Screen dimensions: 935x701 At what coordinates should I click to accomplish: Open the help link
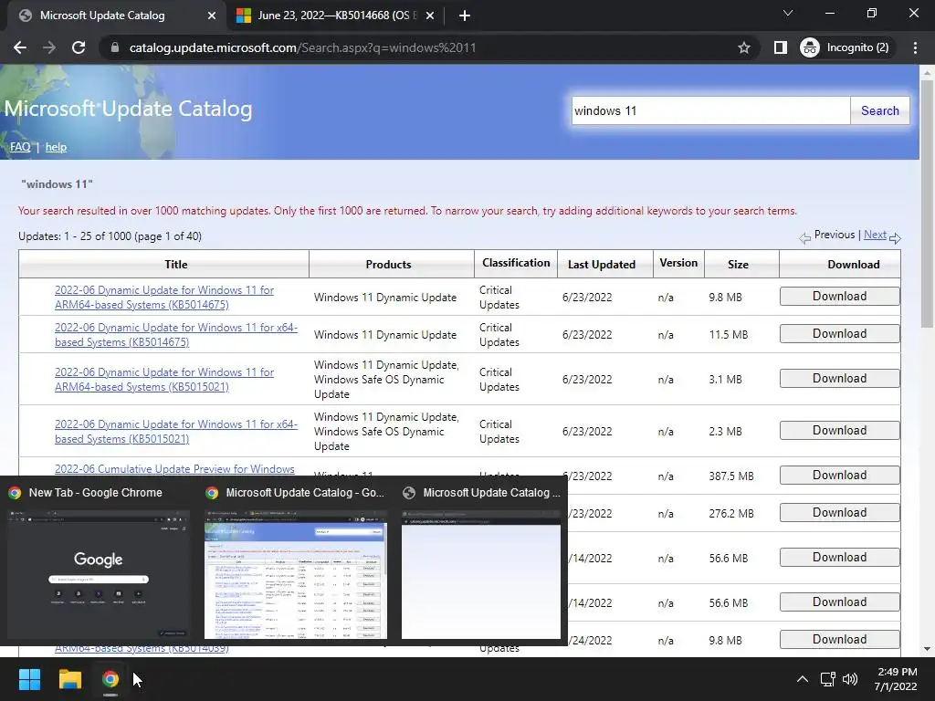coord(56,147)
